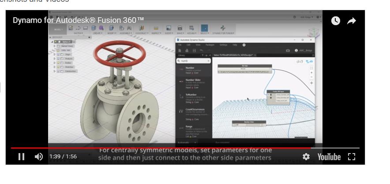
Task: Expand the CONSTRUCT dropdown menu
Action: pos(142,33)
